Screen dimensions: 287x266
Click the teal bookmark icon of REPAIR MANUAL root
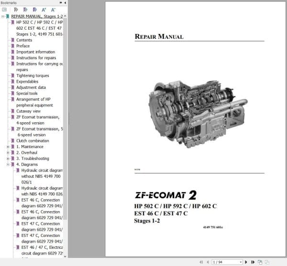coord(8,16)
